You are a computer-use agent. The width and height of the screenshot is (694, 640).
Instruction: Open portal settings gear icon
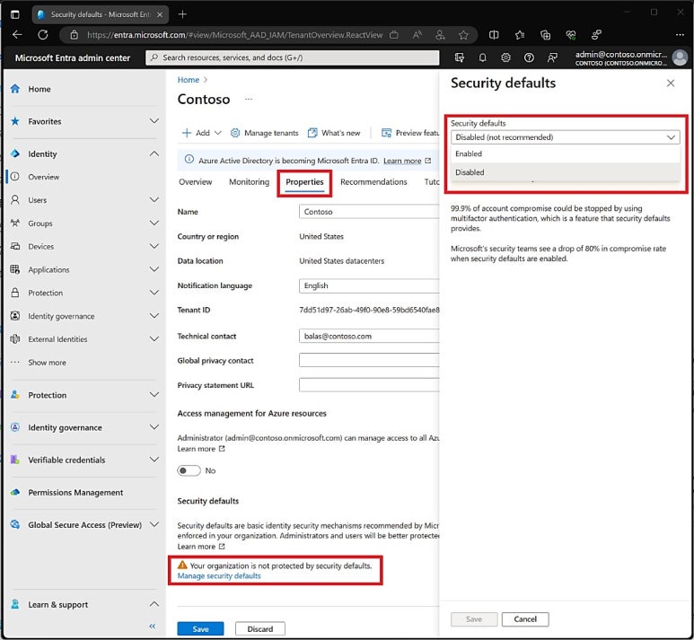(x=506, y=57)
